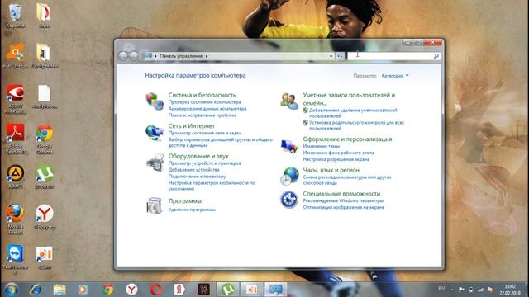The width and height of the screenshot is (529, 297).
Task: Switch to µTorrent window on the taskbar
Action: click(228, 290)
